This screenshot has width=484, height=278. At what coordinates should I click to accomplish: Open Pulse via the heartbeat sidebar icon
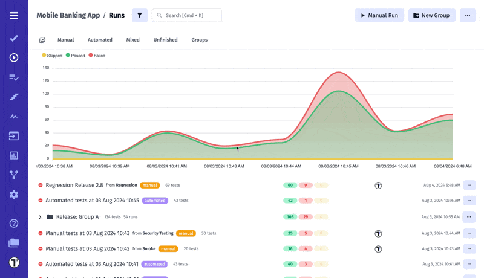pyautogui.click(x=14, y=116)
